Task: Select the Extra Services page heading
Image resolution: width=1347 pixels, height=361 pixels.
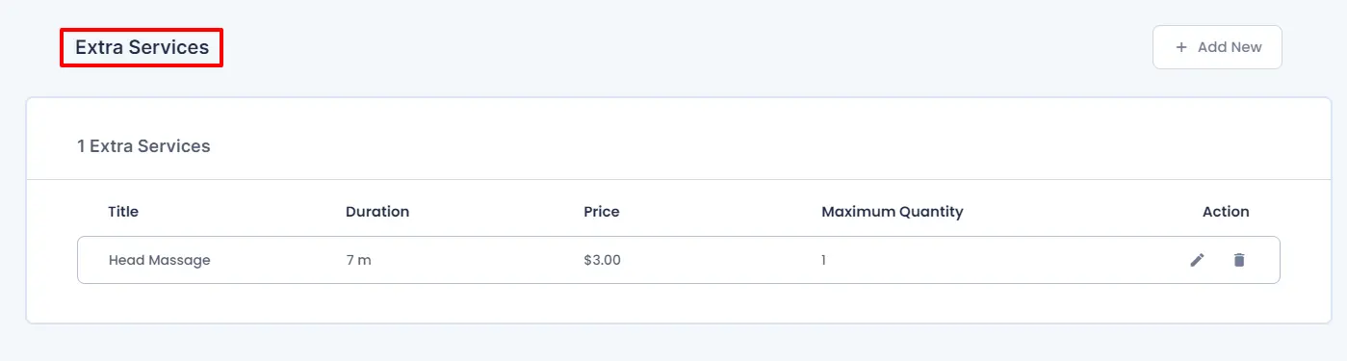Action: [x=142, y=47]
